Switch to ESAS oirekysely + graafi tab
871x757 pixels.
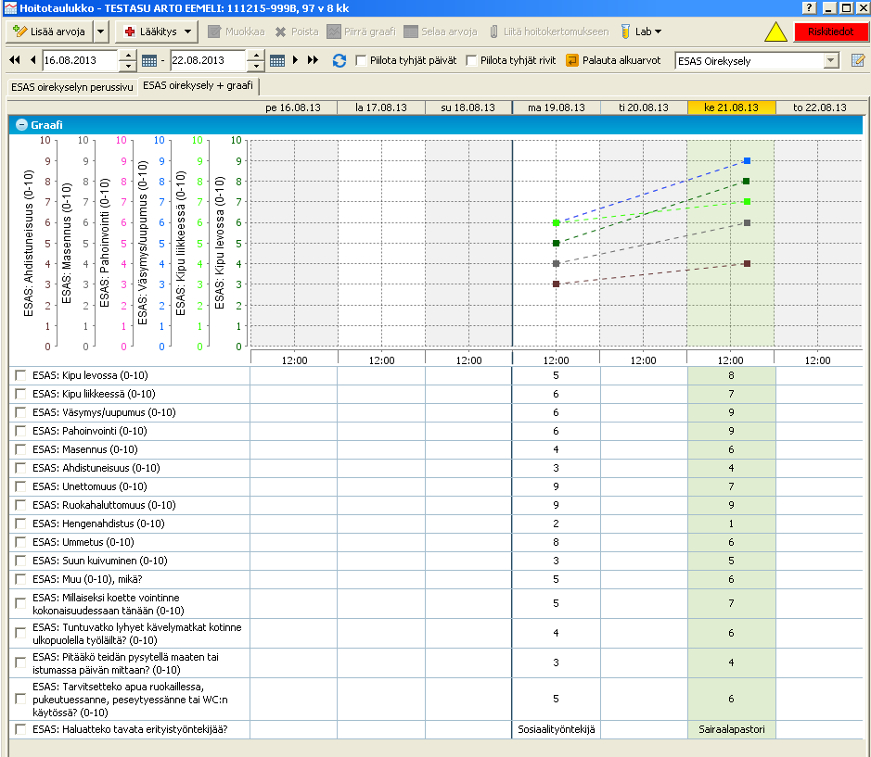pos(198,85)
